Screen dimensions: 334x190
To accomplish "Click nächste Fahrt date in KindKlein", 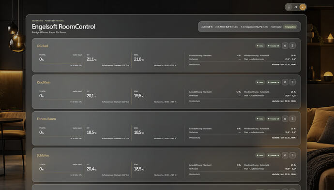I will pos(284,101).
